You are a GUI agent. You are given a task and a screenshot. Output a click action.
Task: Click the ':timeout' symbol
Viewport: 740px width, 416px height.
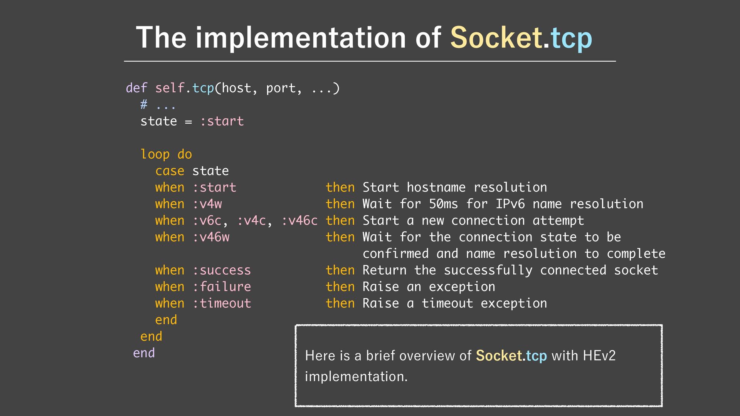pos(222,304)
